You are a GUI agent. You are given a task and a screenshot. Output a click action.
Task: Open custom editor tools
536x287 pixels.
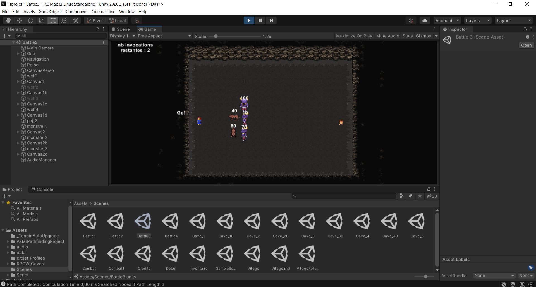(x=76, y=20)
